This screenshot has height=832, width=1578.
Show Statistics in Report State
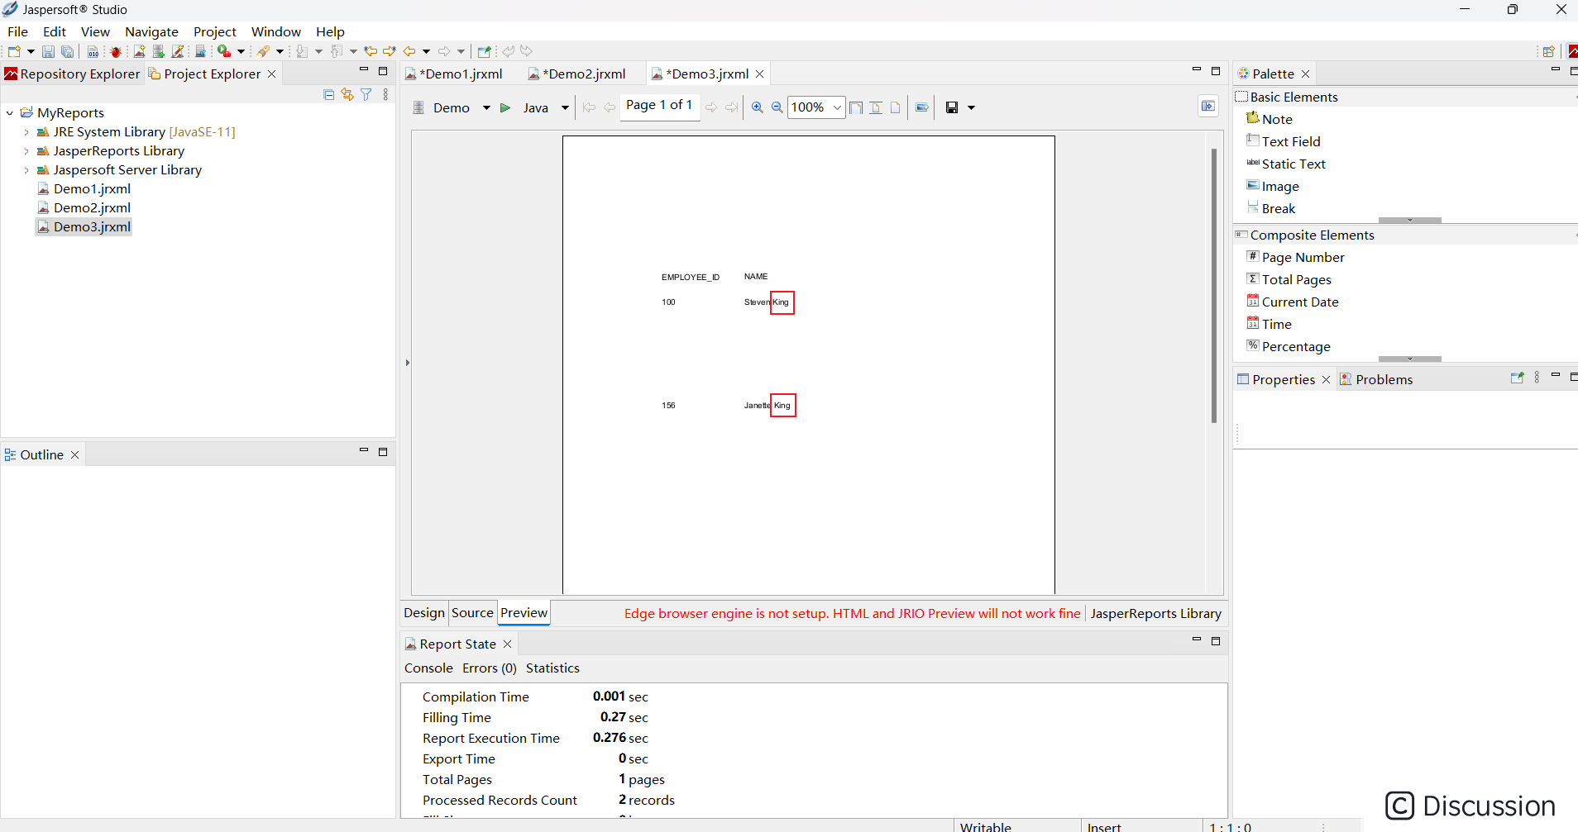pyautogui.click(x=552, y=668)
